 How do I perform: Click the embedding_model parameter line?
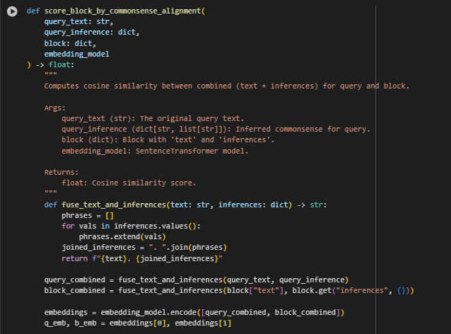(x=77, y=54)
